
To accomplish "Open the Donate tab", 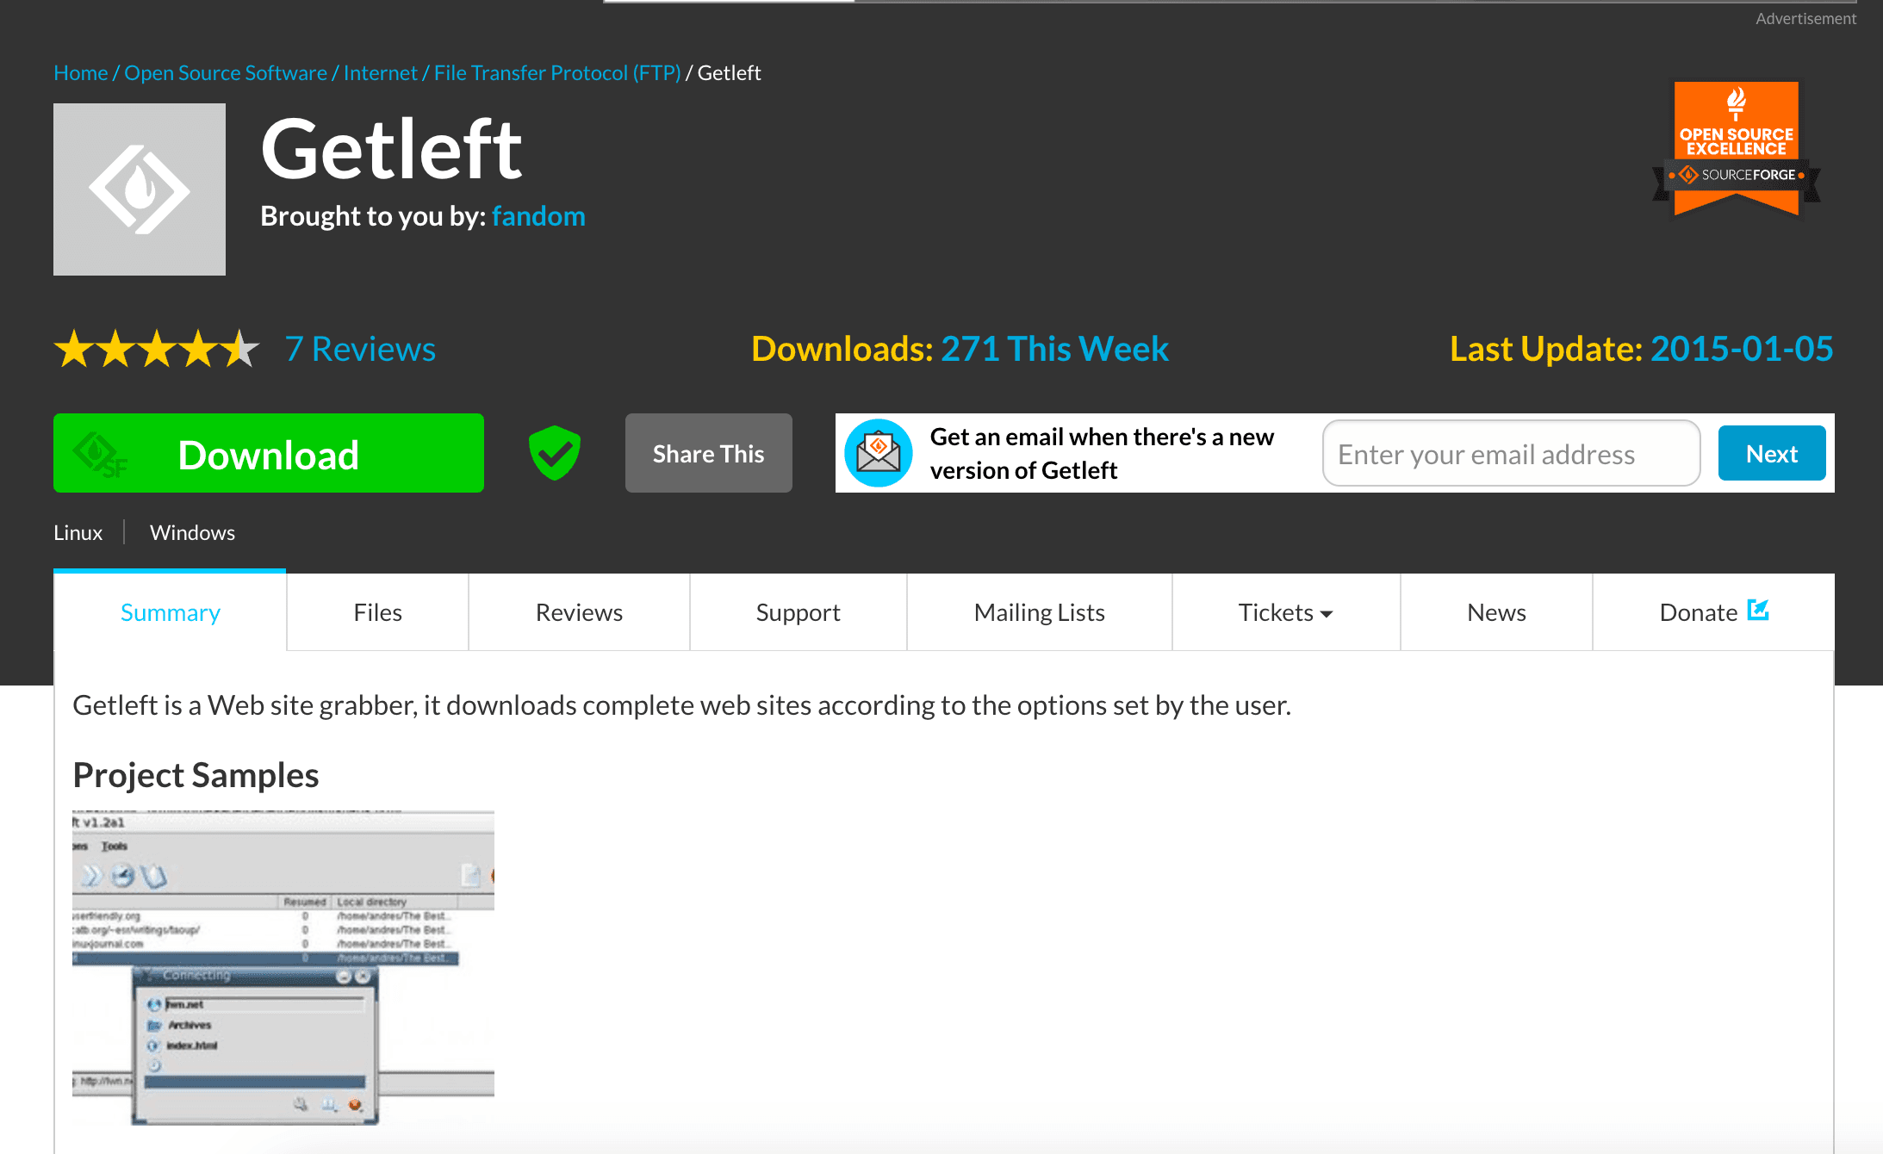I will click(1713, 612).
